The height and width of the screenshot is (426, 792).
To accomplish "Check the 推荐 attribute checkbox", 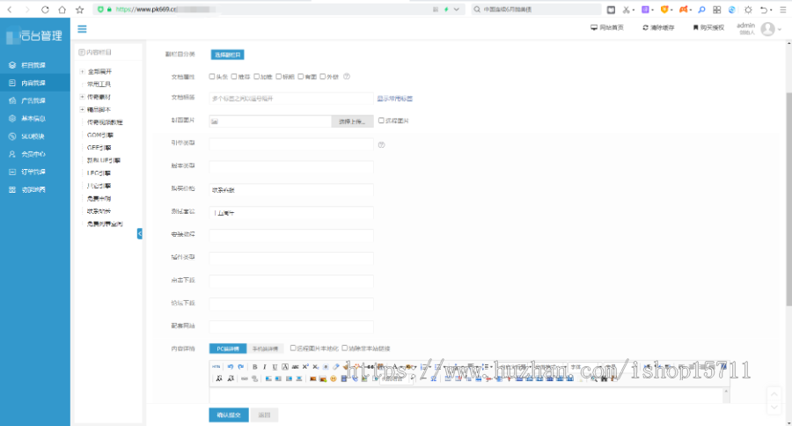I will (234, 77).
